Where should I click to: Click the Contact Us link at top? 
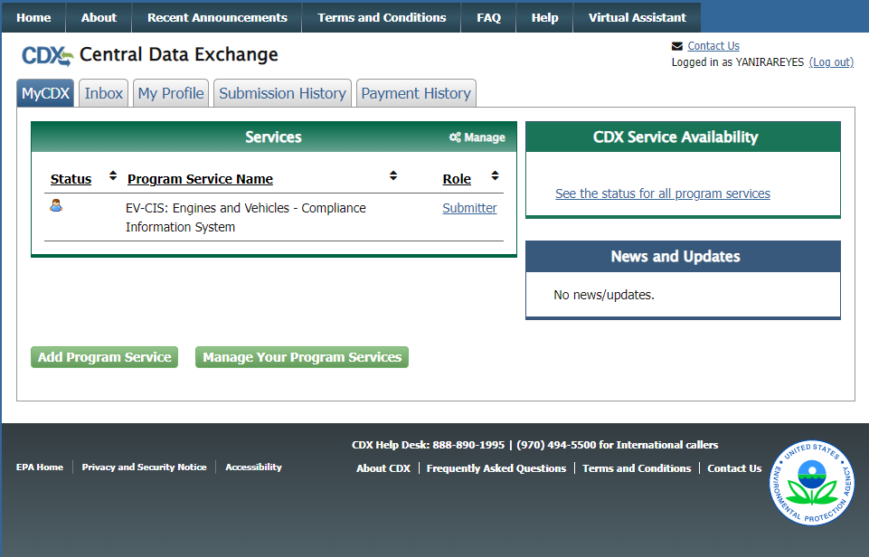[x=713, y=46]
